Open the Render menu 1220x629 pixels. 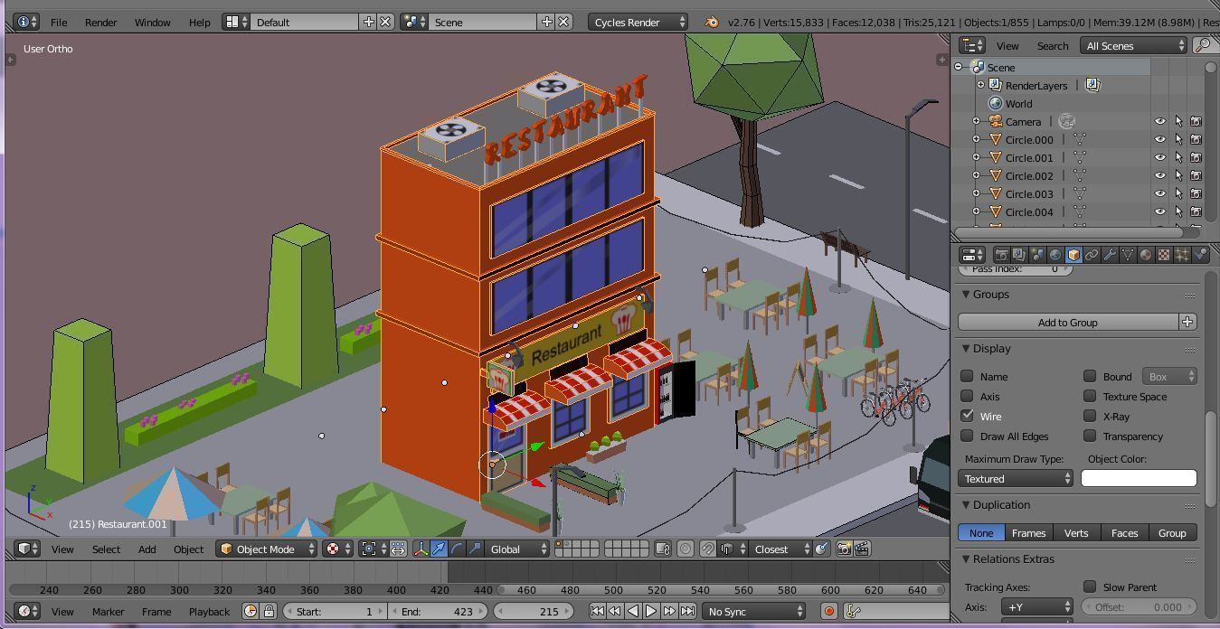(x=100, y=22)
